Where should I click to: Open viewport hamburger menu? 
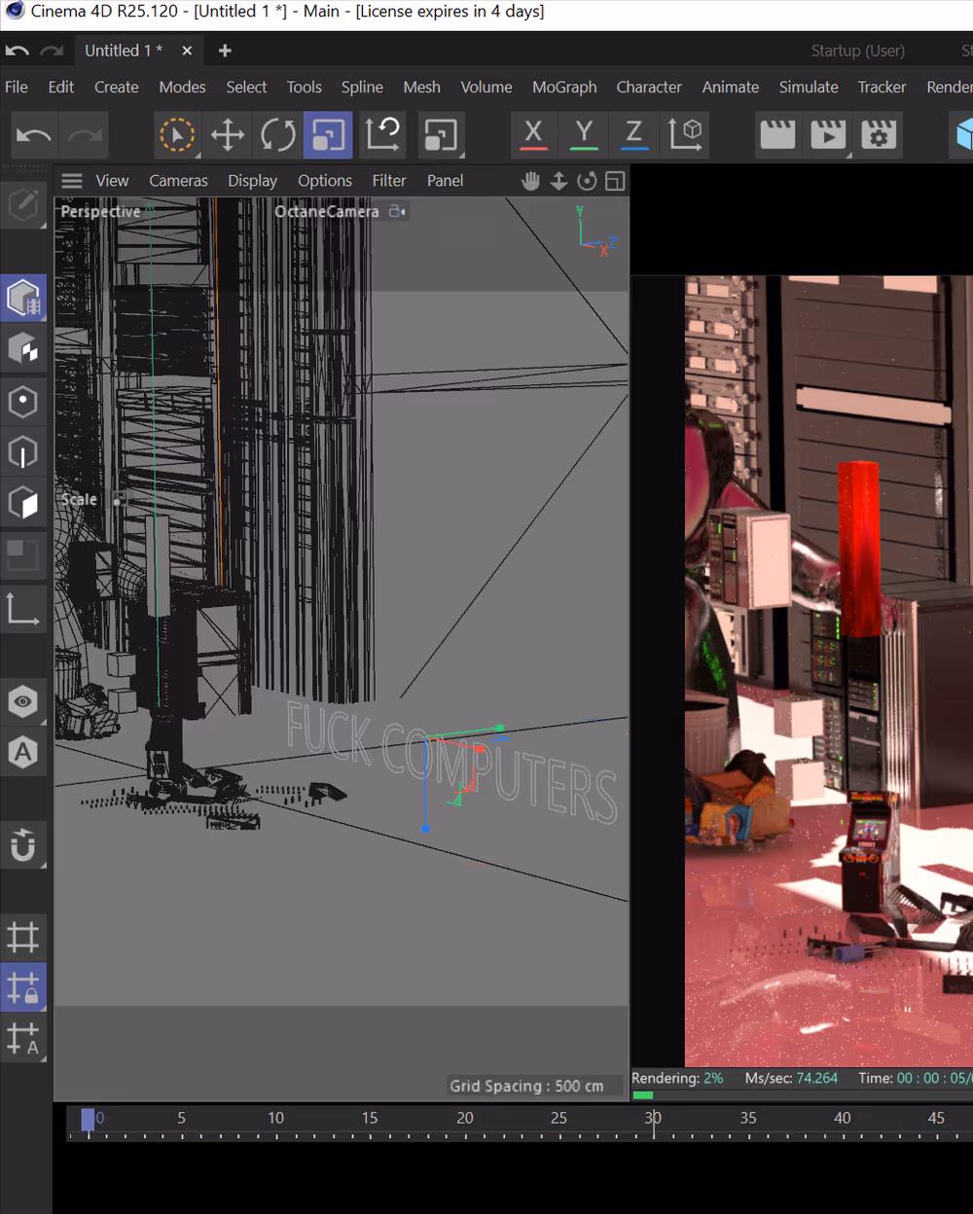[72, 181]
